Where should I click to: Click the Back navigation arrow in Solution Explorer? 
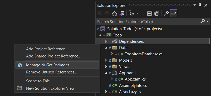[x=100, y=13]
